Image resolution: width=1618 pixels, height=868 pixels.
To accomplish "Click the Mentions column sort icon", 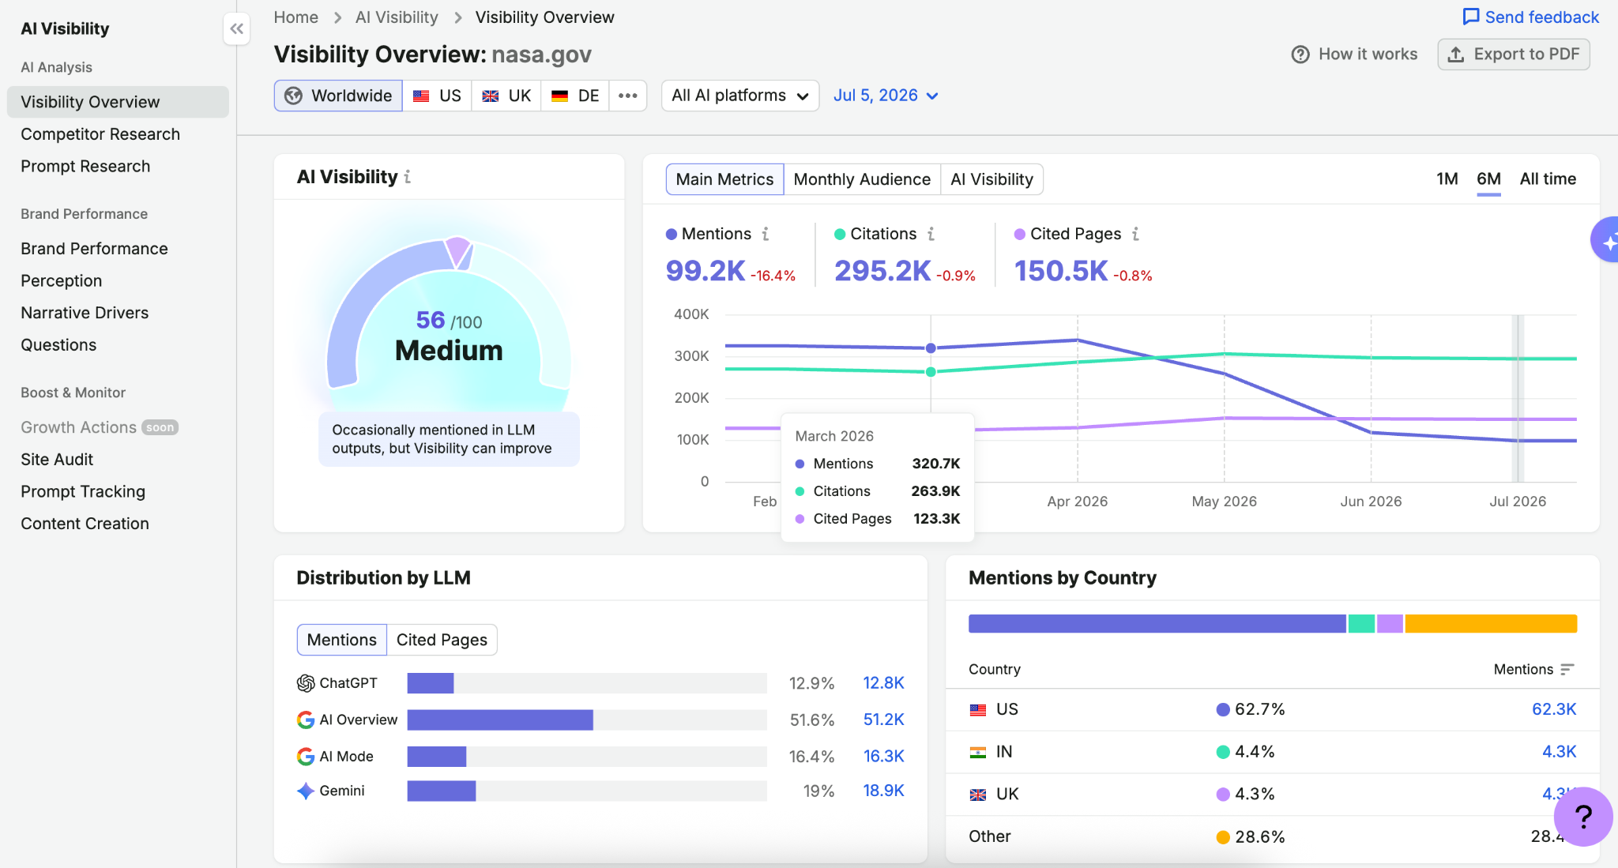I will 1567,670.
